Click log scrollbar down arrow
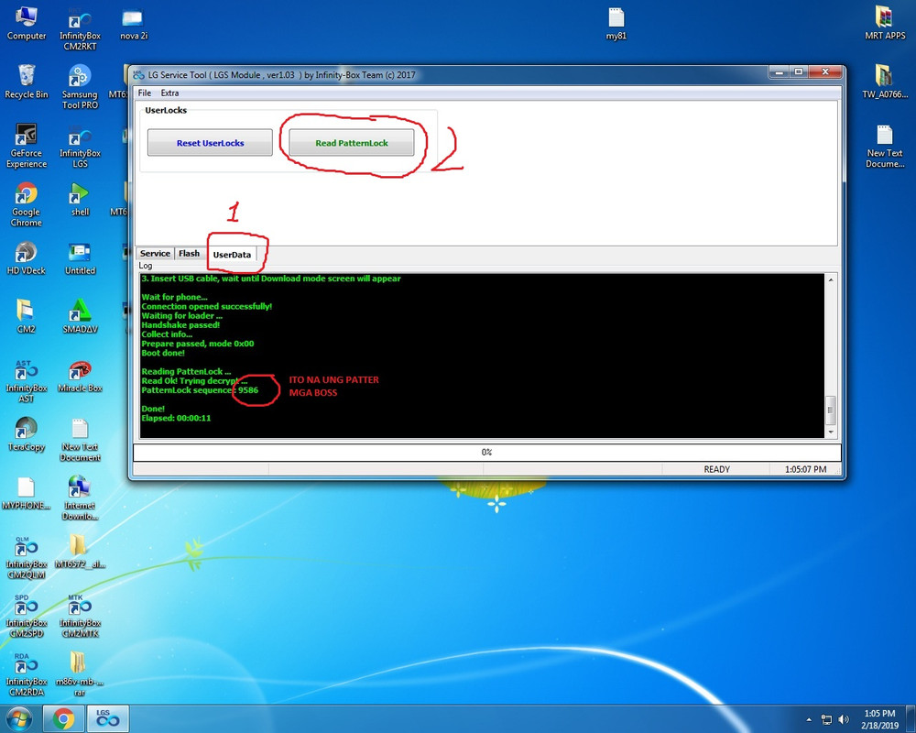This screenshot has width=916, height=733. 831,432
